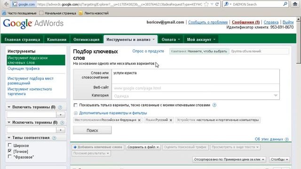Select Инструмент подсказки ключевых слов item
The width and height of the screenshot is (301, 169).
pyautogui.click(x=36, y=60)
